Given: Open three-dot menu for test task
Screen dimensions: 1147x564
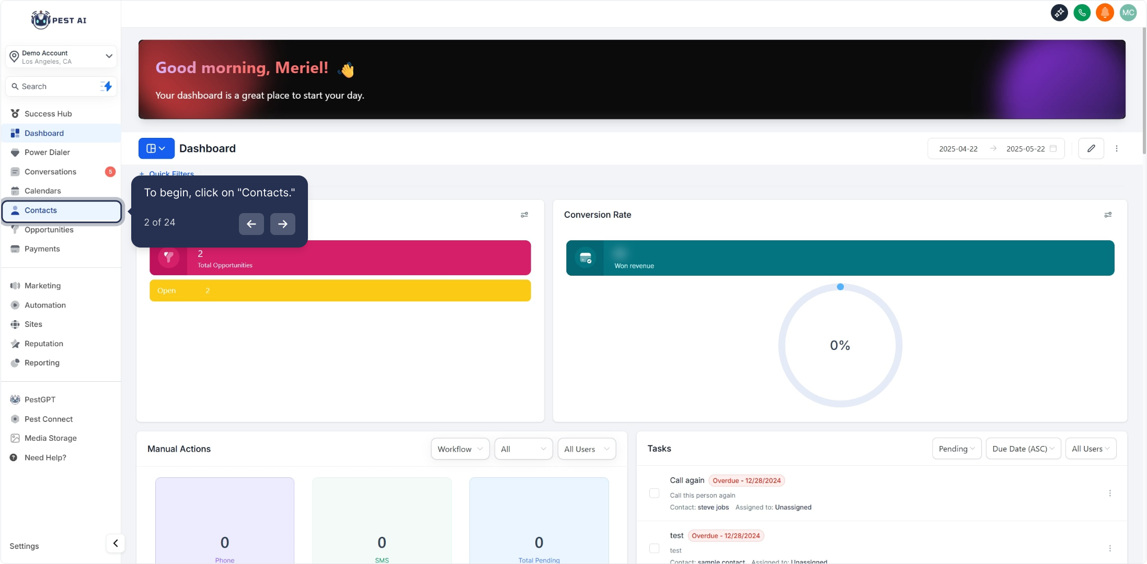Looking at the screenshot, I should click(1110, 548).
